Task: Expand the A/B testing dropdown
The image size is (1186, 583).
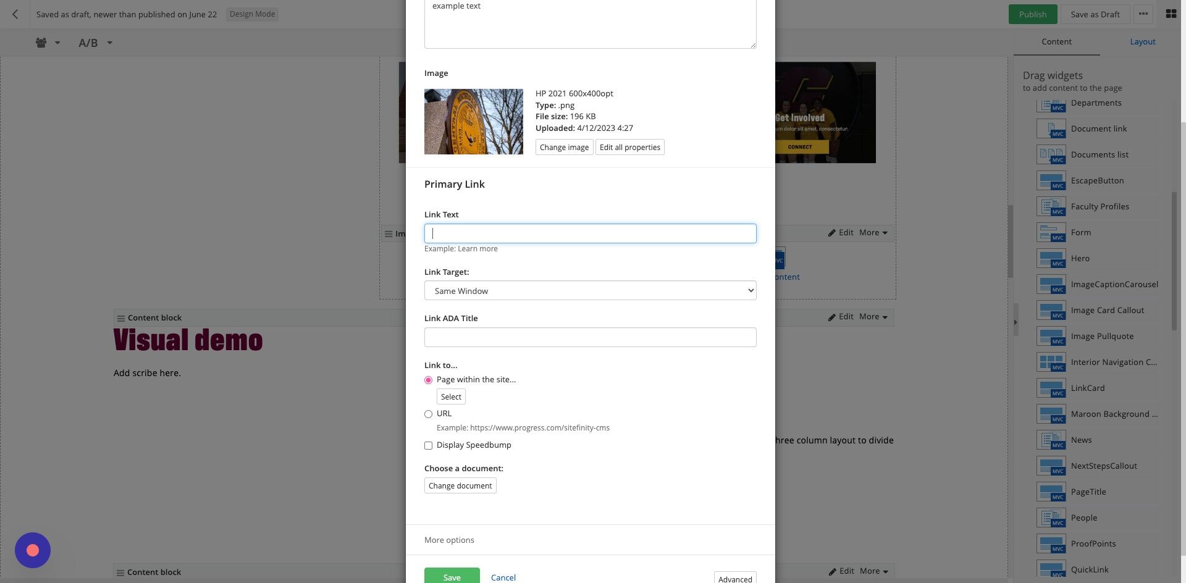Action: (x=95, y=43)
